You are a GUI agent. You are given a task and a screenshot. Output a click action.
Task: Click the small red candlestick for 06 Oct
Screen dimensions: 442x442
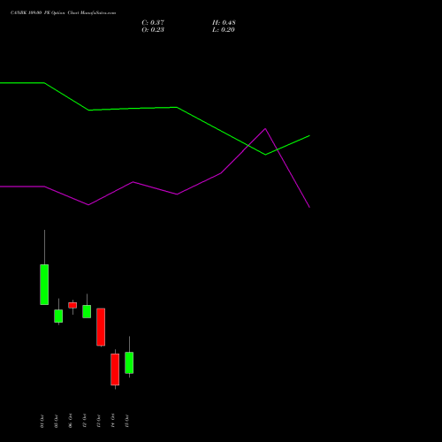72,305
